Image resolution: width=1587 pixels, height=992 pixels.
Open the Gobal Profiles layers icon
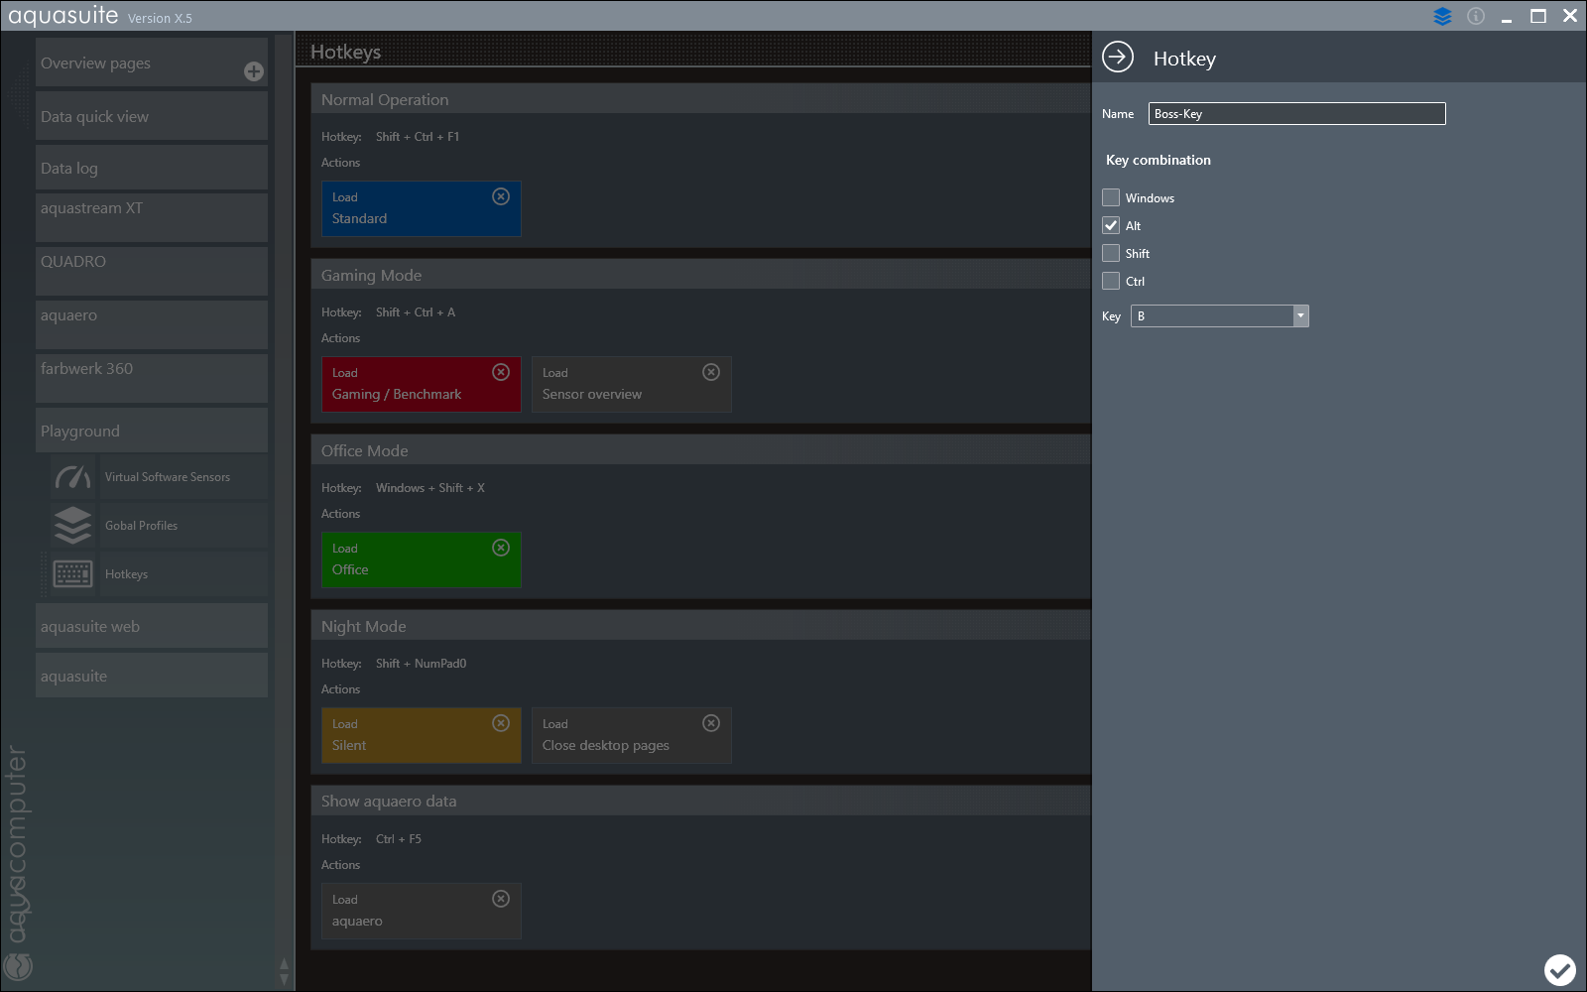click(73, 526)
